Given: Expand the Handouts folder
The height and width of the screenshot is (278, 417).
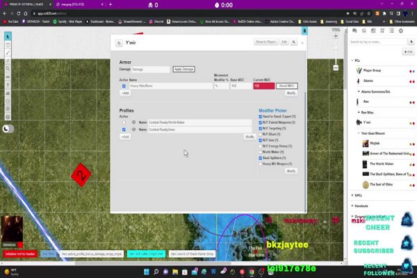Looking at the screenshot, I should coord(352,206).
